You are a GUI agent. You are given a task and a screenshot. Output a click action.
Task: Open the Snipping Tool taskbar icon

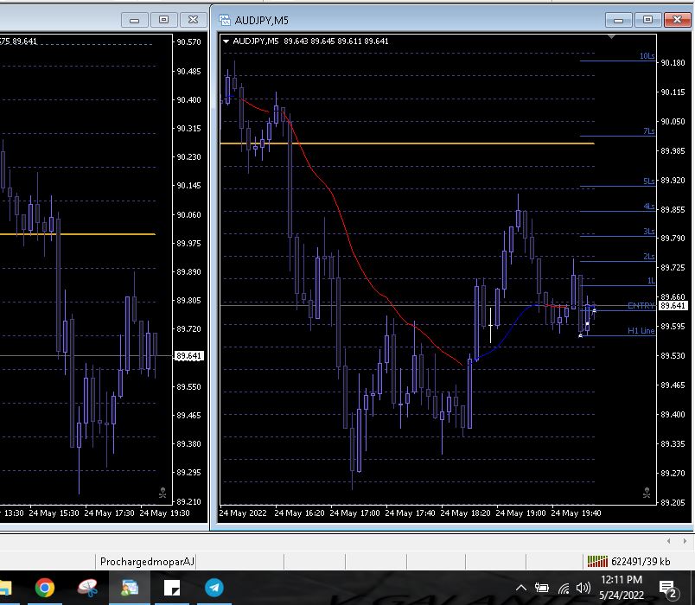coord(87,589)
